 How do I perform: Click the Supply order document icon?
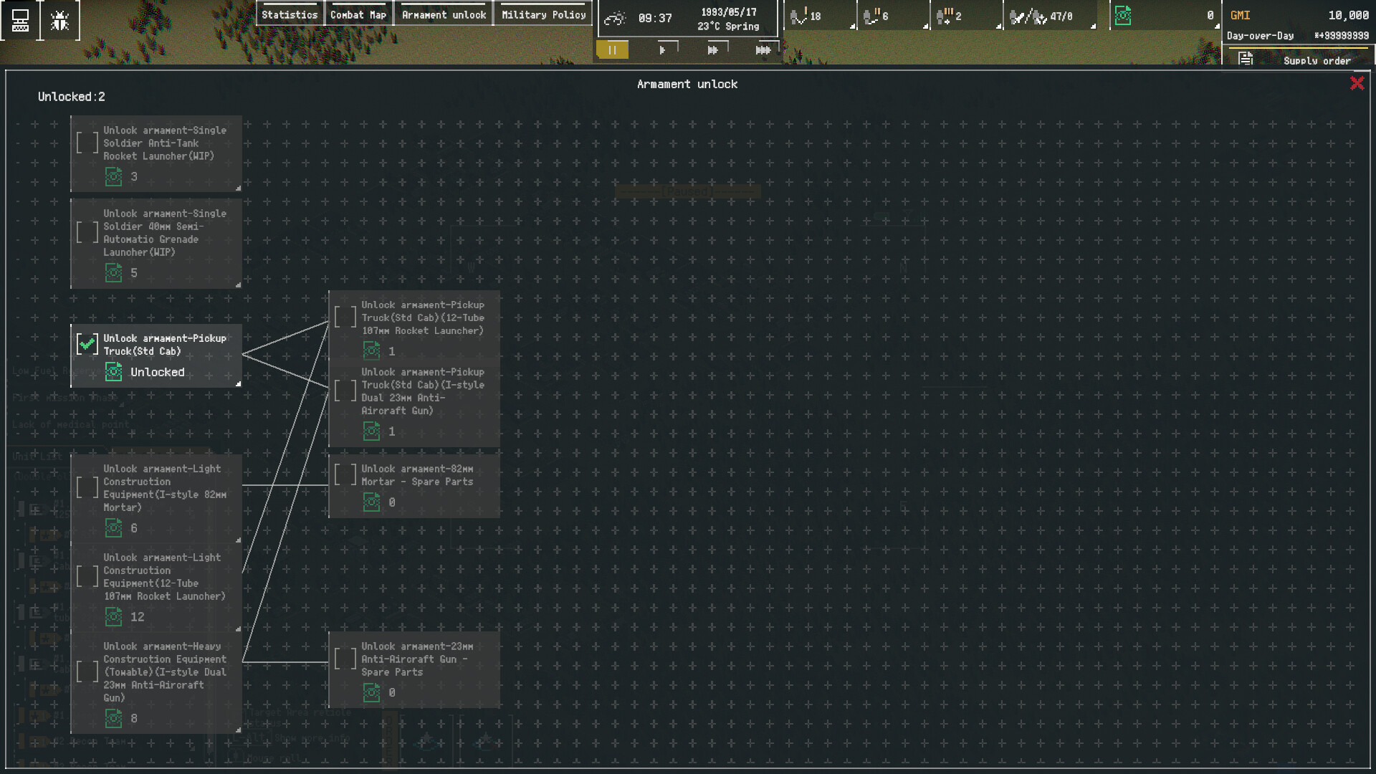1245,60
